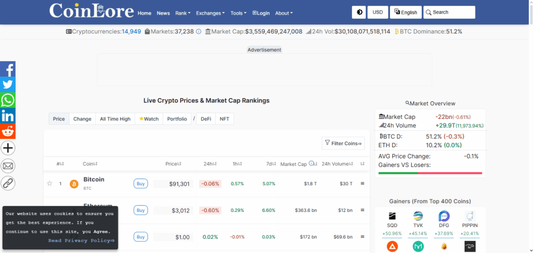Click the Bitcoin coin logo
This screenshot has height=253, width=534.
point(74,184)
